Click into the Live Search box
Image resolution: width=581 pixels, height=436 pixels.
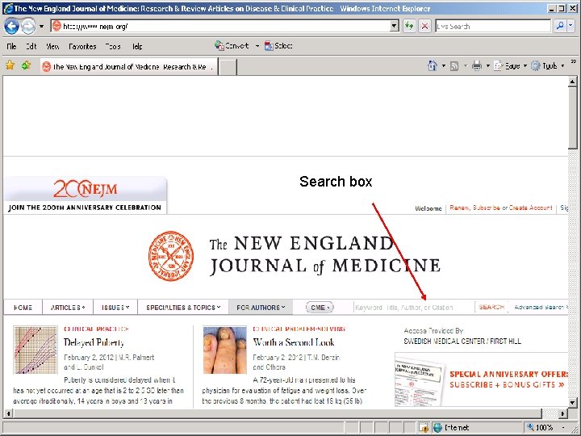click(493, 26)
